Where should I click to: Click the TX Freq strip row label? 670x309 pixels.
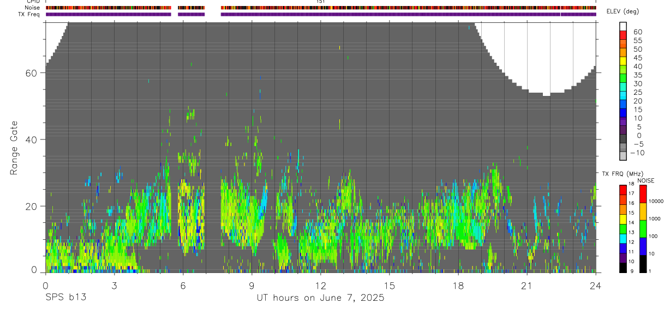point(29,14)
